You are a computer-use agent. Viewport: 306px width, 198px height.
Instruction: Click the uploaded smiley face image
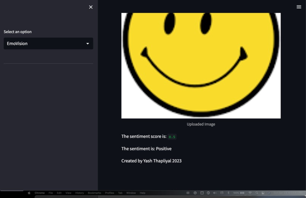coord(201,66)
